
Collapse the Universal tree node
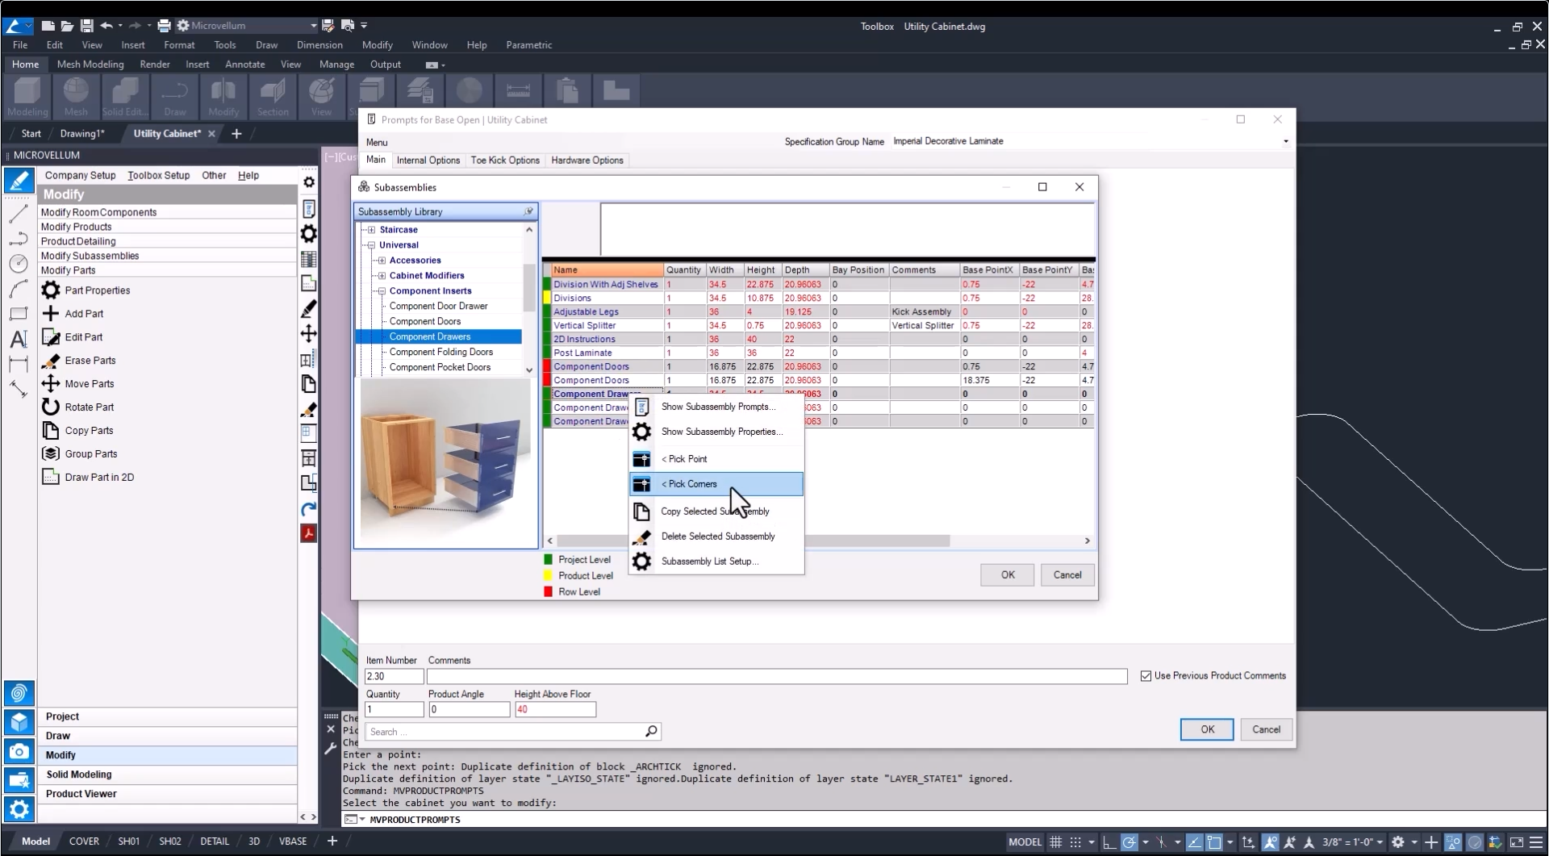[x=371, y=245]
